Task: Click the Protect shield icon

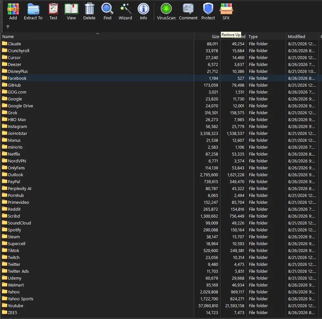Action: point(208,9)
